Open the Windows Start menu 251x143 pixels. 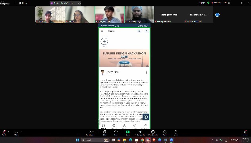click(77, 140)
